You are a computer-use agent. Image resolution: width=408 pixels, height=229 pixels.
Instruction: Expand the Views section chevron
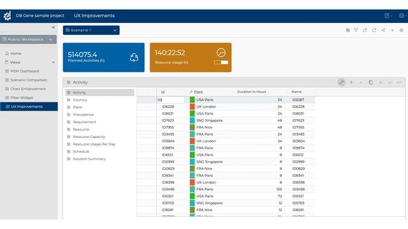tap(54, 62)
